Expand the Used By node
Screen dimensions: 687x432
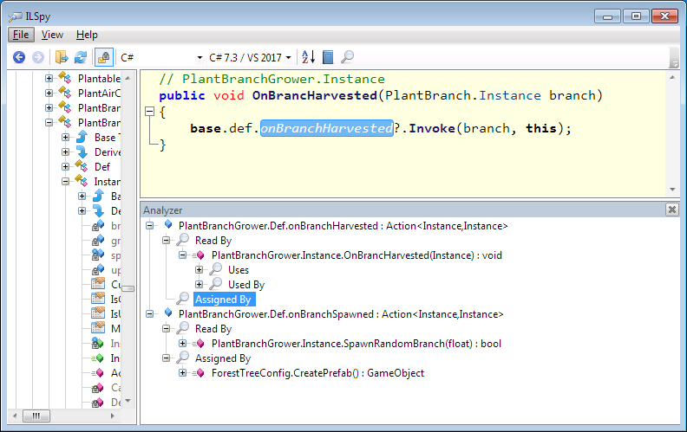point(200,284)
